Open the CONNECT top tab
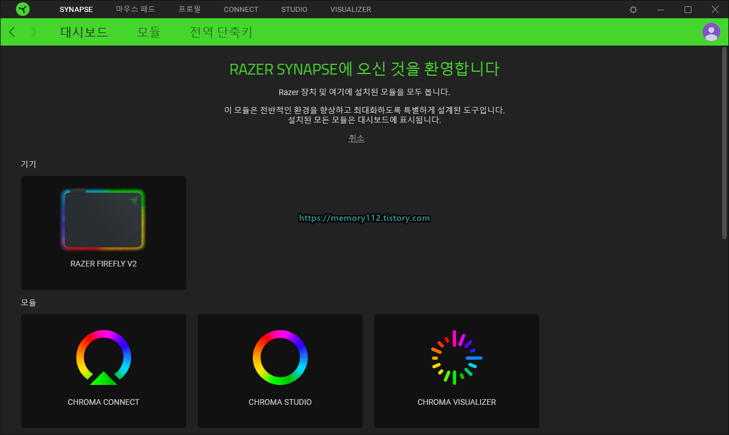Viewport: 729px width, 435px height. (241, 10)
